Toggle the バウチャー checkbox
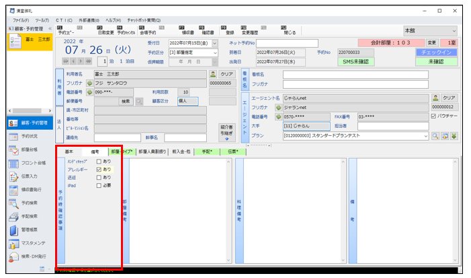471x278 pixels. (x=433, y=116)
